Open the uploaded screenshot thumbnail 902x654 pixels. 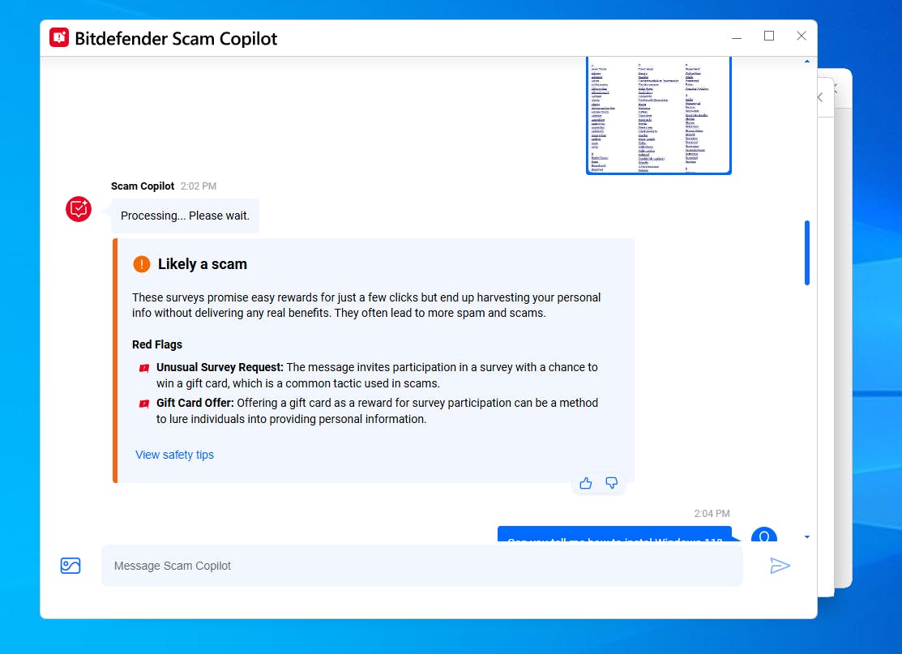point(659,115)
